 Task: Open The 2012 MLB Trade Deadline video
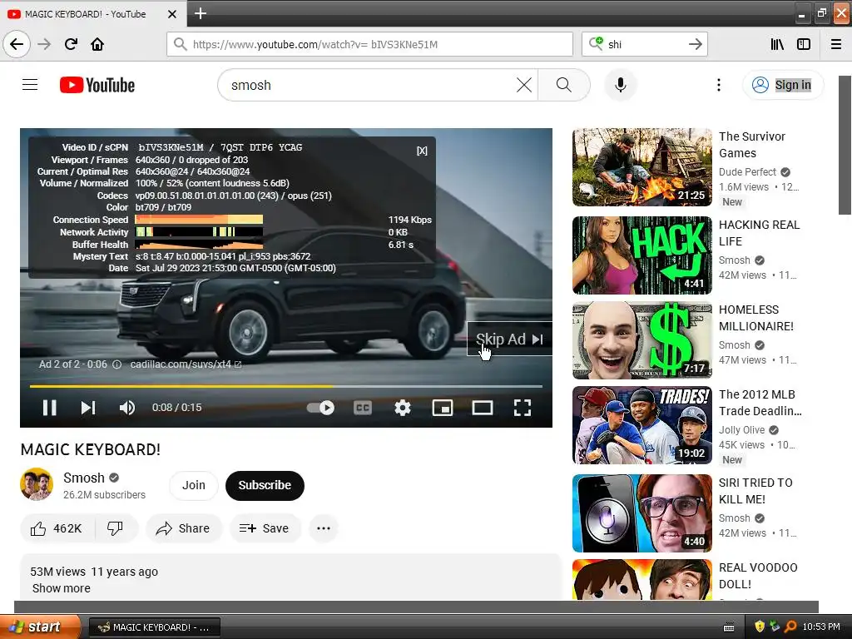760,403
